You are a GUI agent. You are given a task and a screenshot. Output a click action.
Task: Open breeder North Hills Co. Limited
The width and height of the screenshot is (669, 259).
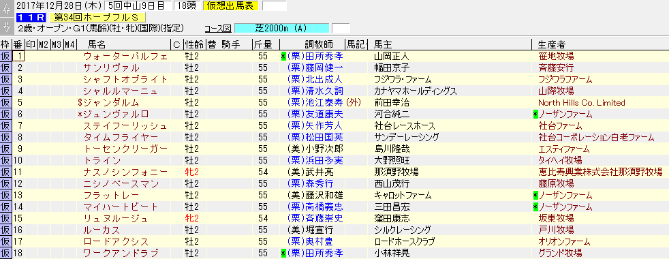coord(582,103)
